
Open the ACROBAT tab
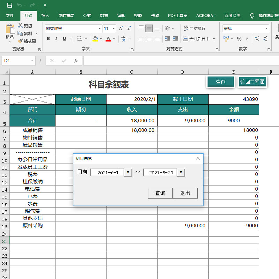point(206,16)
